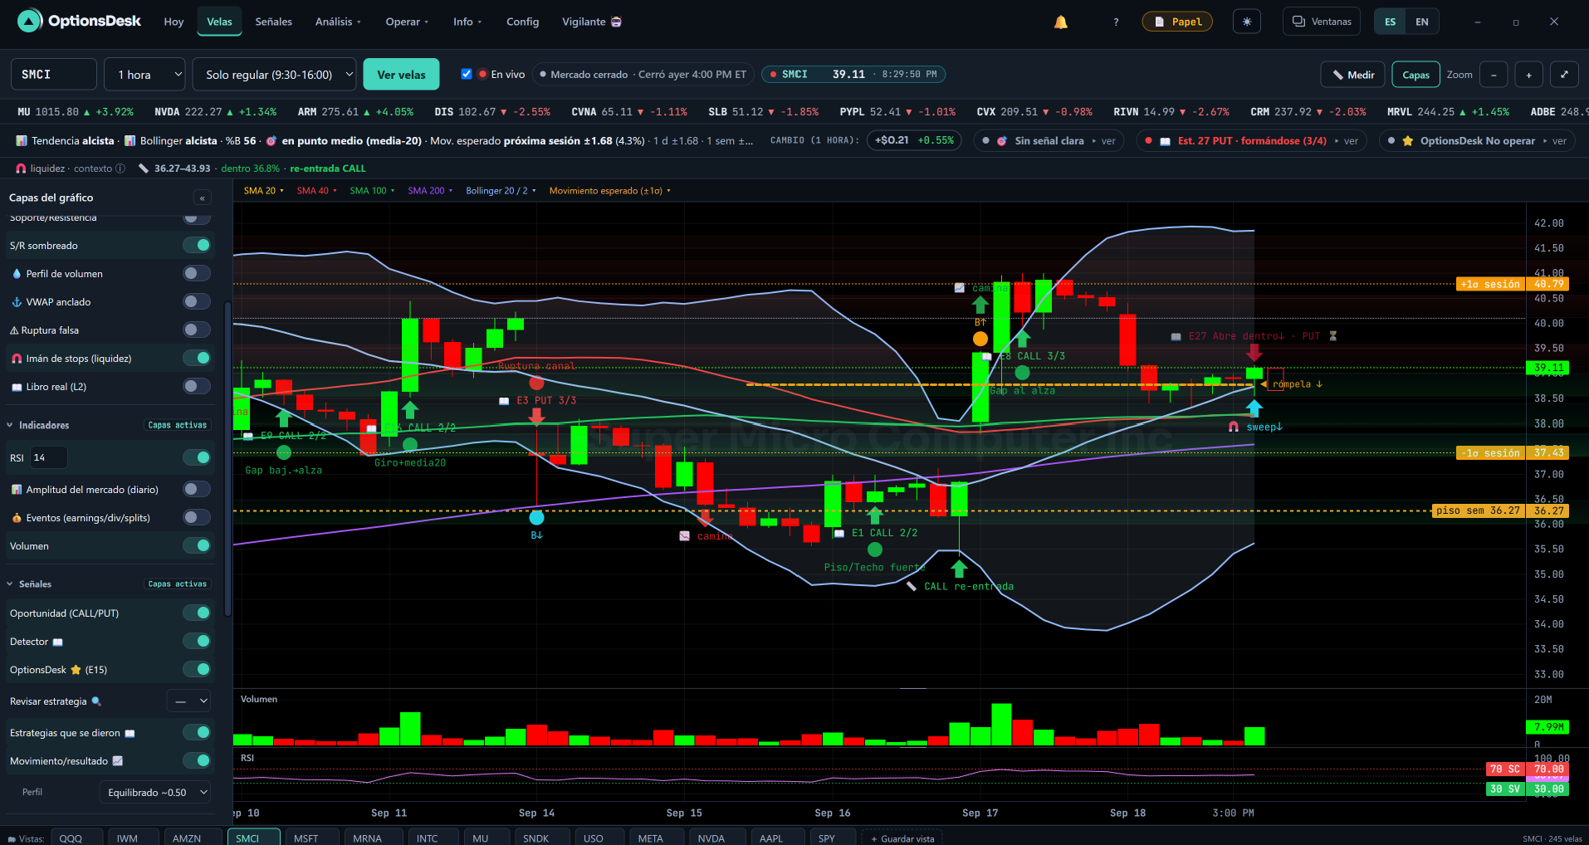The image size is (1589, 845).
Task: Enable Perfil de volumen layer
Action: coord(197,273)
